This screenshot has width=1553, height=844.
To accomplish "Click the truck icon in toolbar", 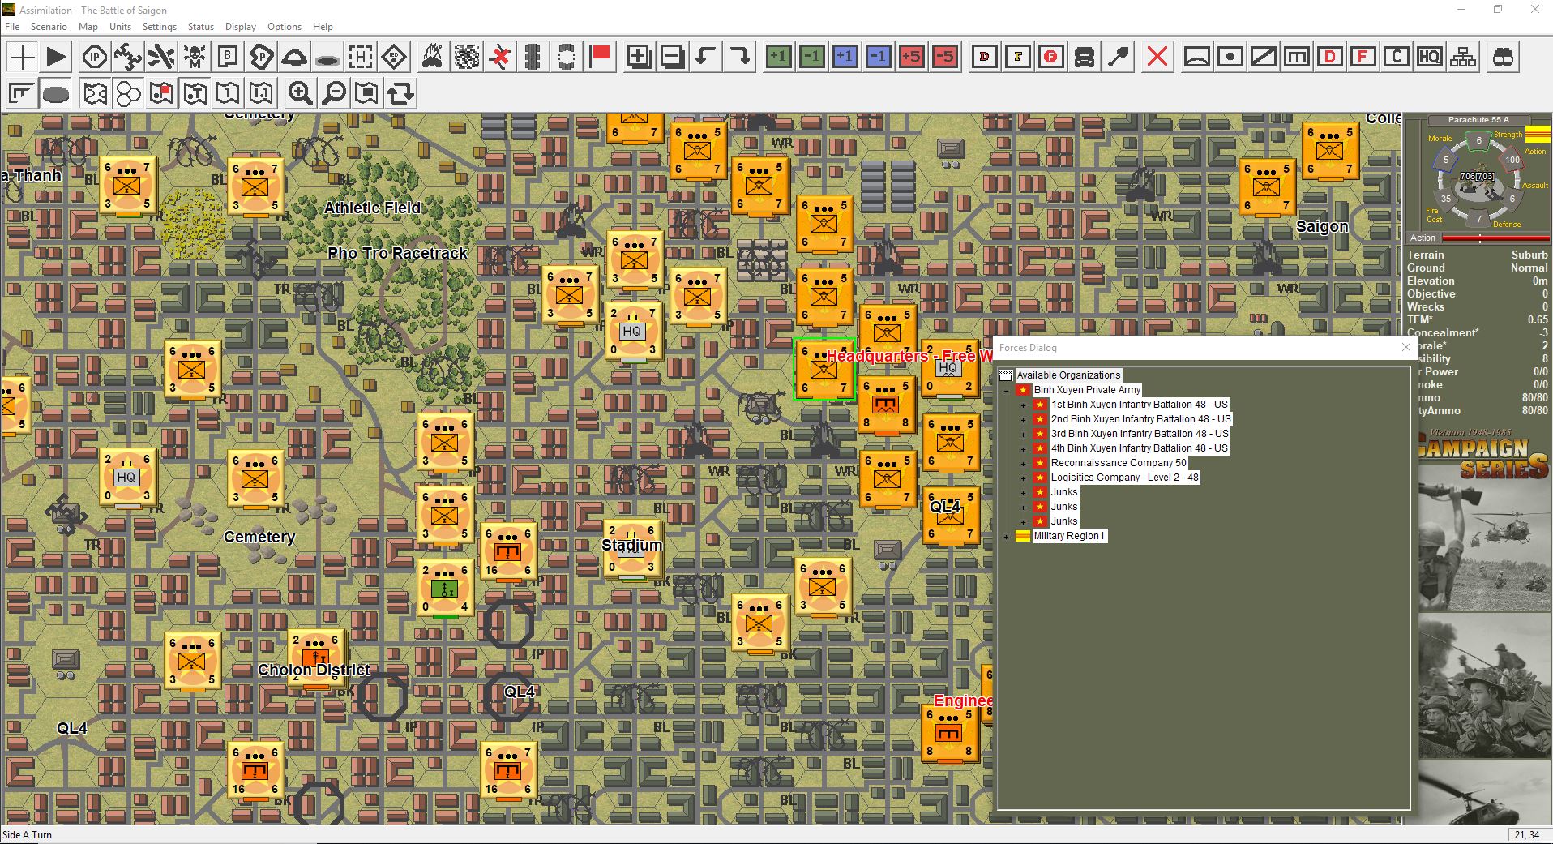I will (1085, 57).
